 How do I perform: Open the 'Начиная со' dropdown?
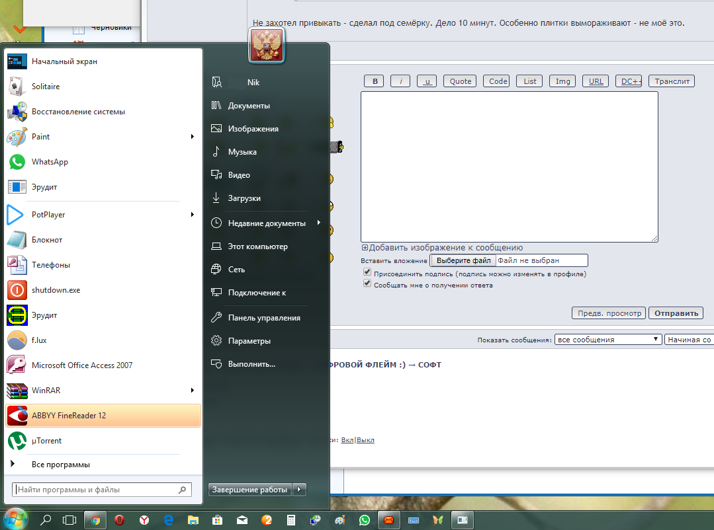690,340
